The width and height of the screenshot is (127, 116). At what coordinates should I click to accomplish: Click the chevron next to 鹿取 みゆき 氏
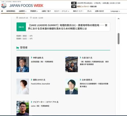31,80
